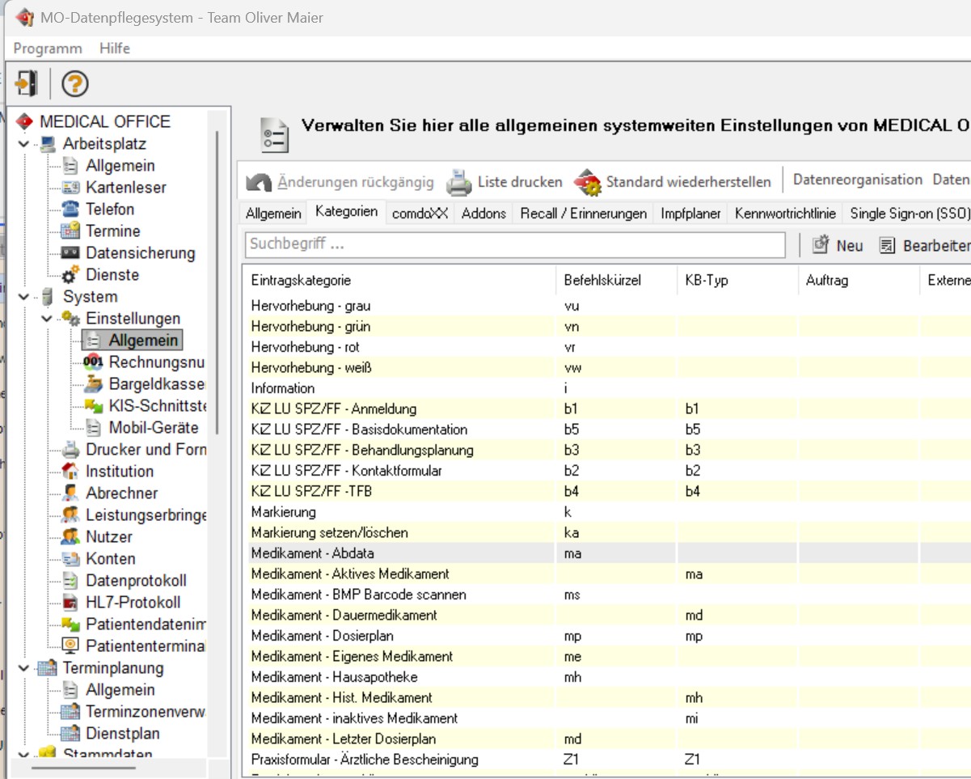Collapse the Terminplanung tree branch
971x779 pixels.
[x=23, y=668]
